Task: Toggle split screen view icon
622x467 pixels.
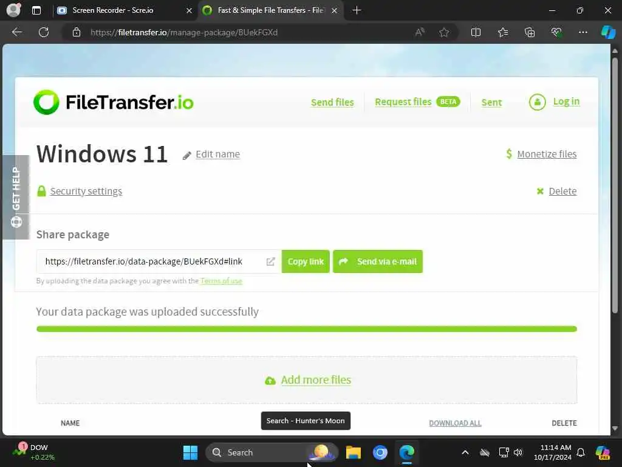Action: (476, 32)
